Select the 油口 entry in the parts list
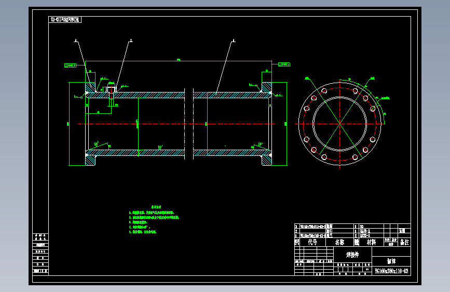The image size is (450, 292). point(329,231)
